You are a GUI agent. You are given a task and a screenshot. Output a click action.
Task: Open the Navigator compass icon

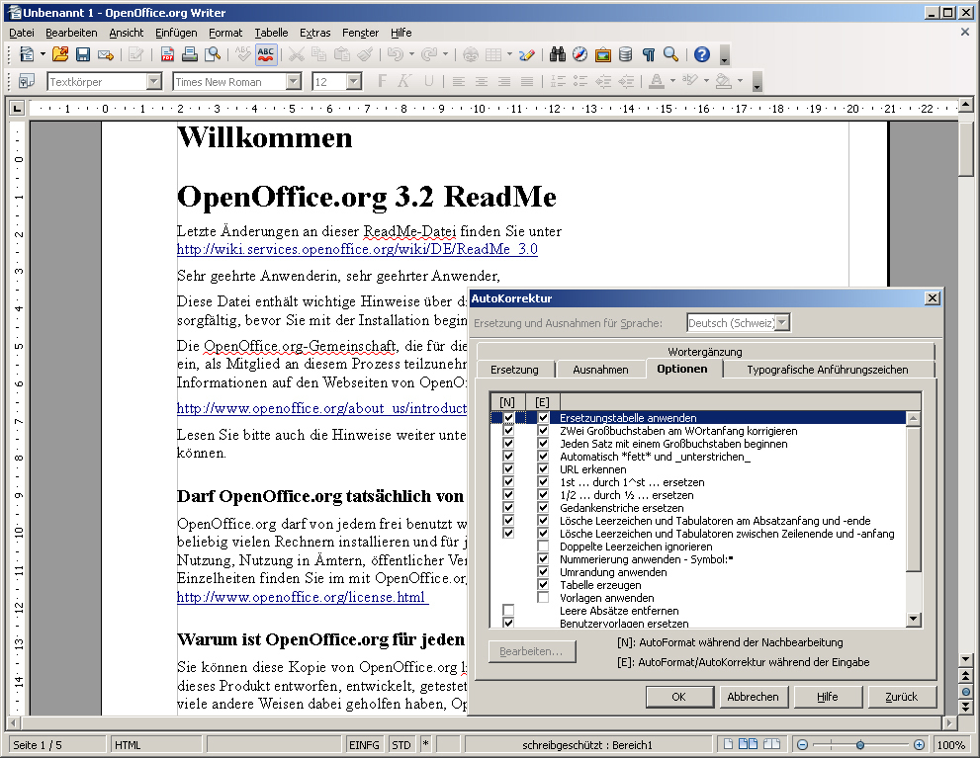point(580,55)
